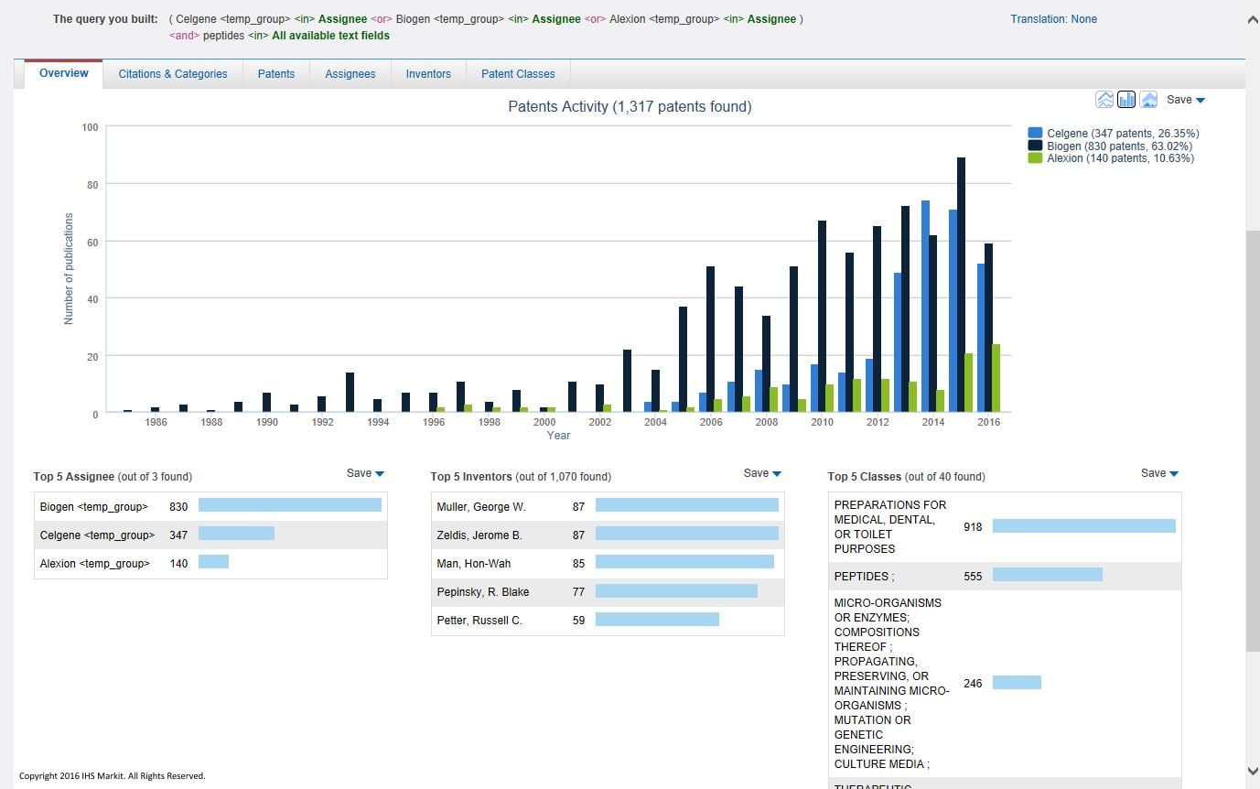Viewport: 1260px width, 789px height.
Task: Open the Citations & Categories tab
Action: point(173,74)
